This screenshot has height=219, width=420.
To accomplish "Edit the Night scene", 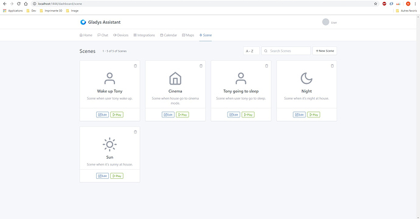I will [x=299, y=114].
